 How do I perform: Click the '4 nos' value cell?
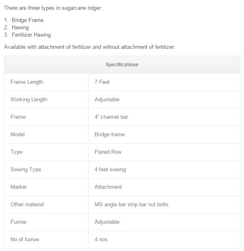(x=101, y=239)
